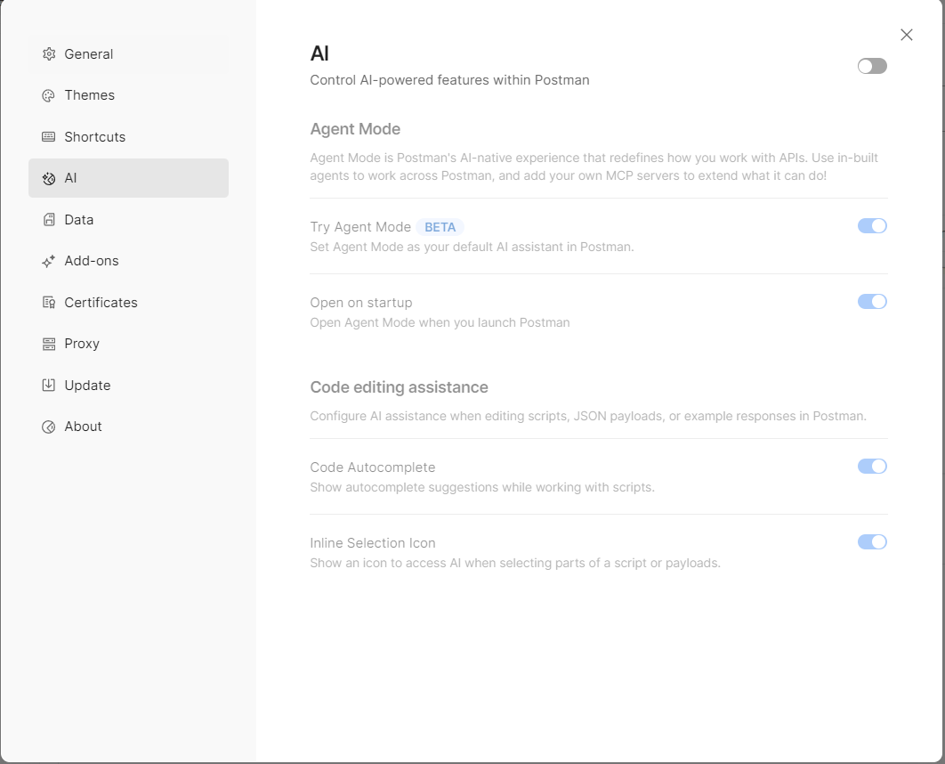Click the Update download icon
945x764 pixels.
49,385
